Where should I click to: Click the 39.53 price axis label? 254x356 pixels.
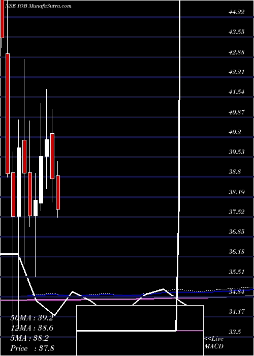pos(237,152)
